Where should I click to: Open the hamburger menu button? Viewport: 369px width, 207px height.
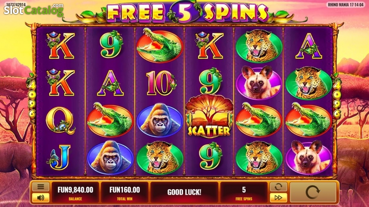tap(41, 186)
